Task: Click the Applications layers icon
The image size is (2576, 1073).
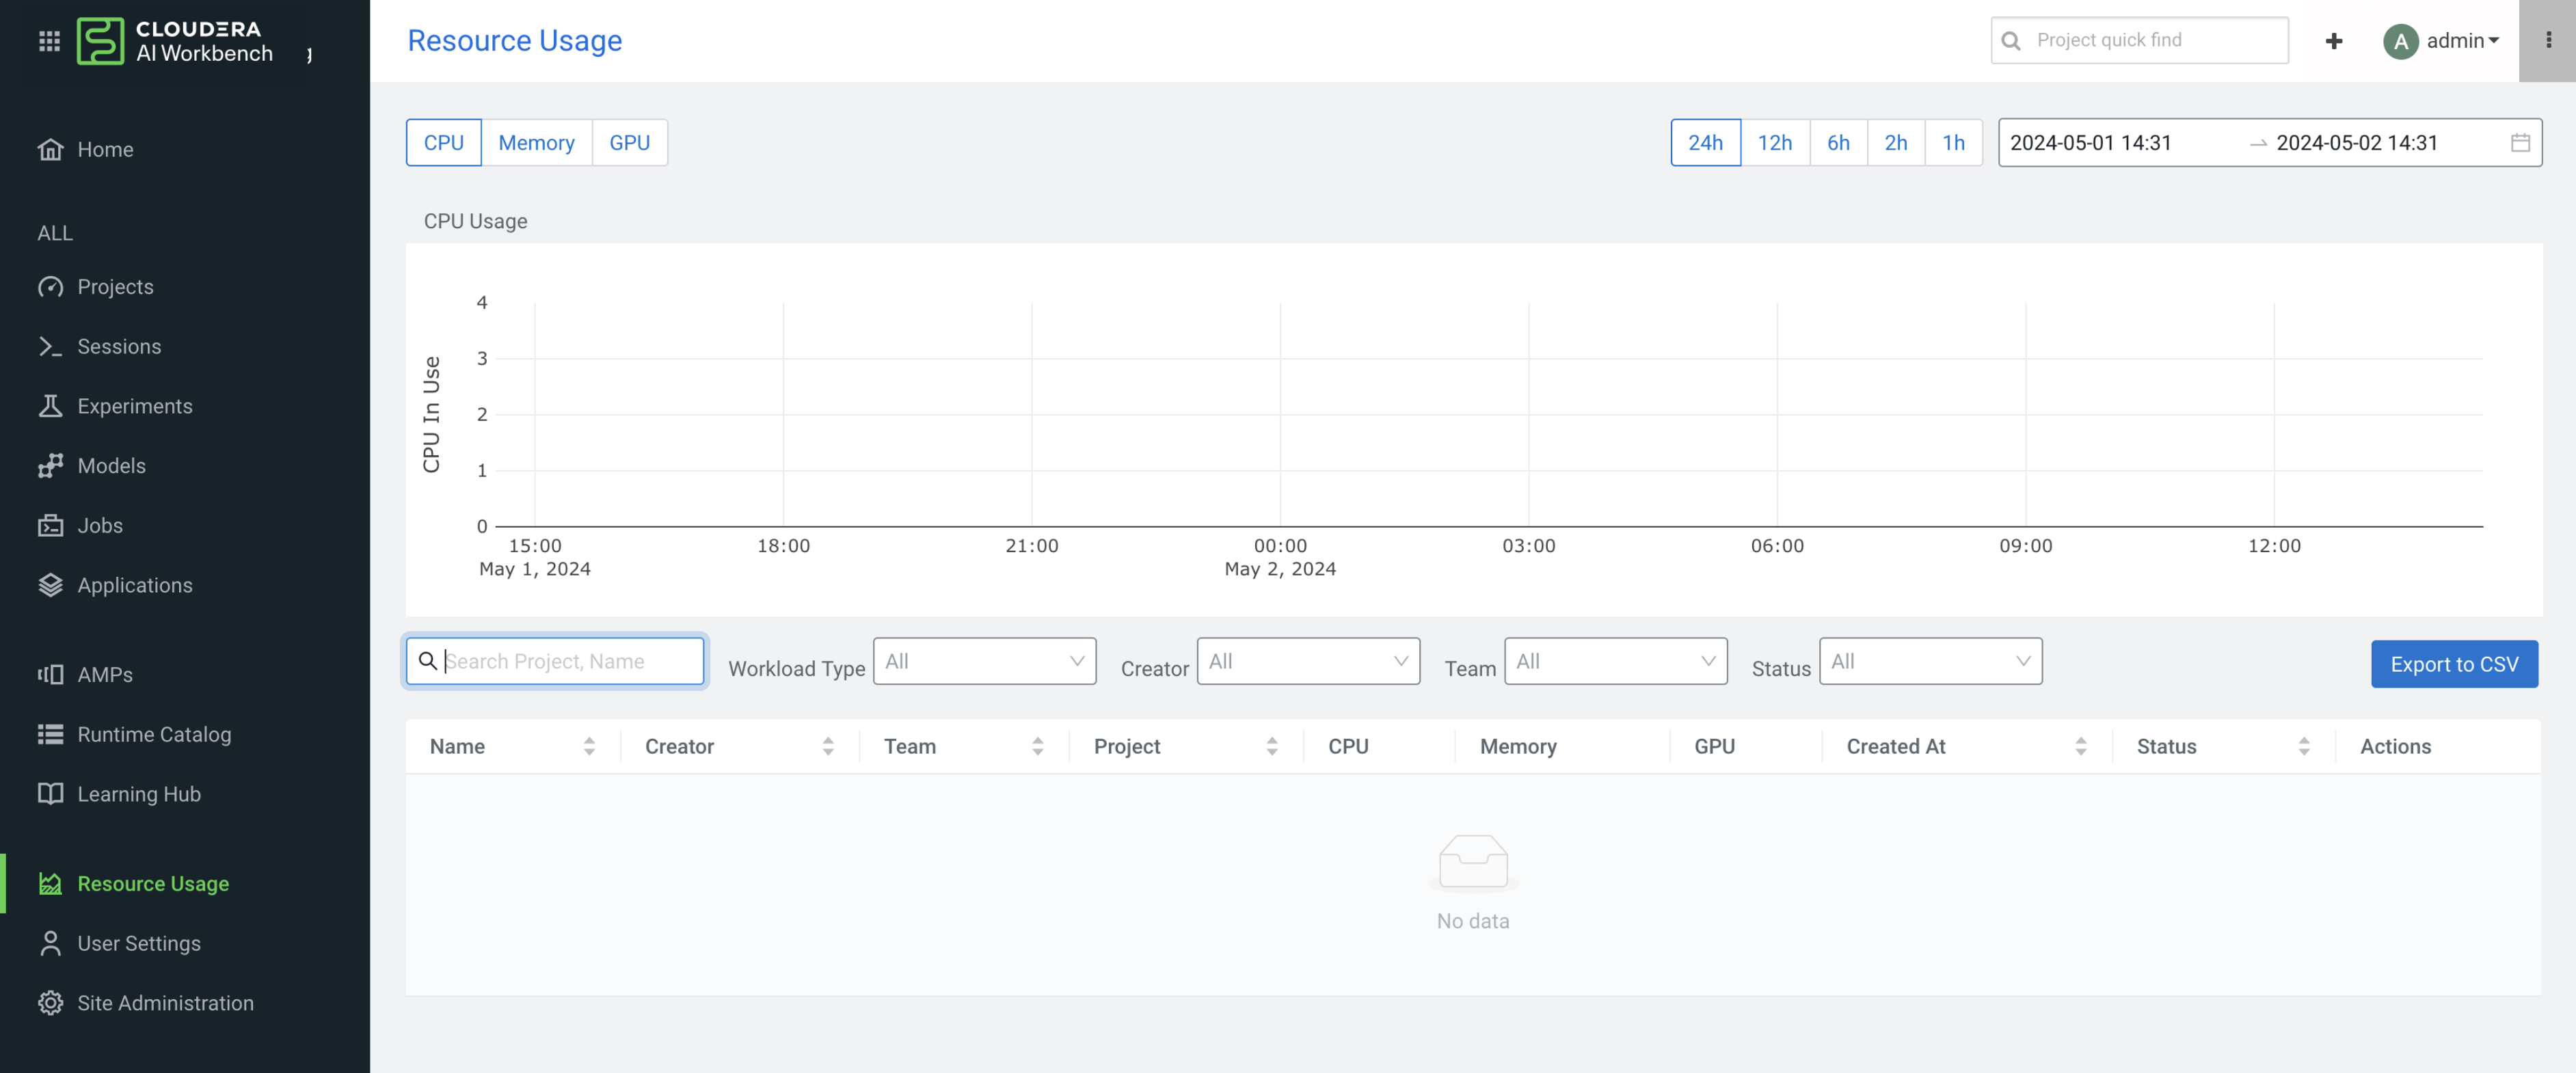Action: [50, 585]
